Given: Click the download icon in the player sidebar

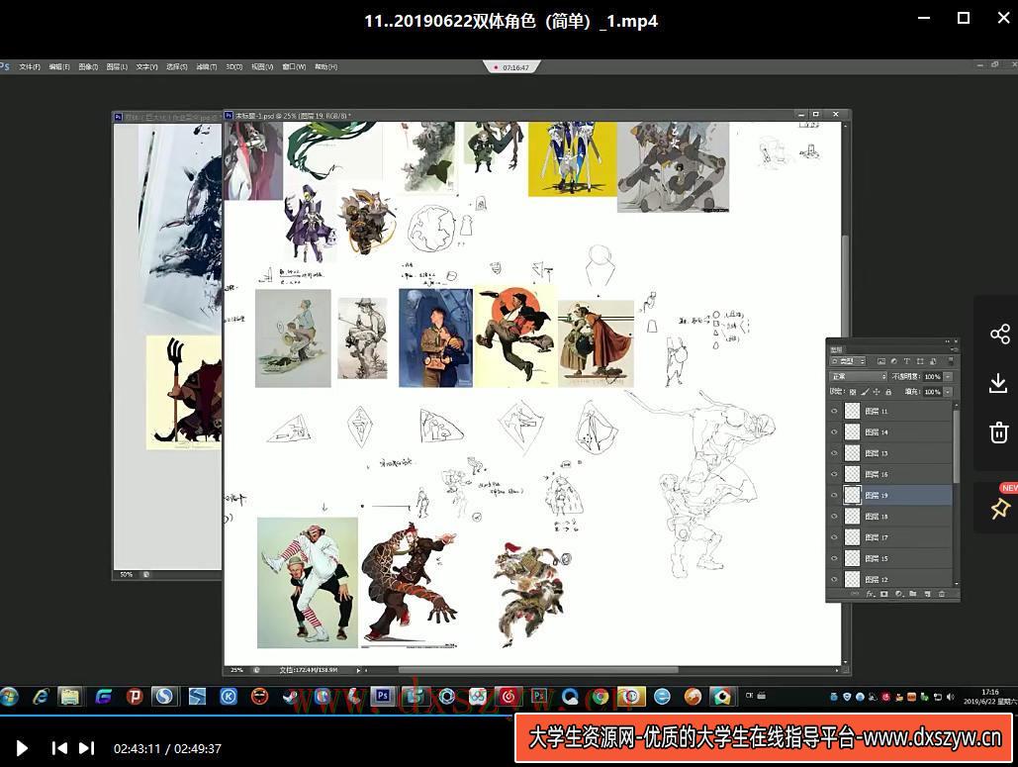Looking at the screenshot, I should click(998, 383).
